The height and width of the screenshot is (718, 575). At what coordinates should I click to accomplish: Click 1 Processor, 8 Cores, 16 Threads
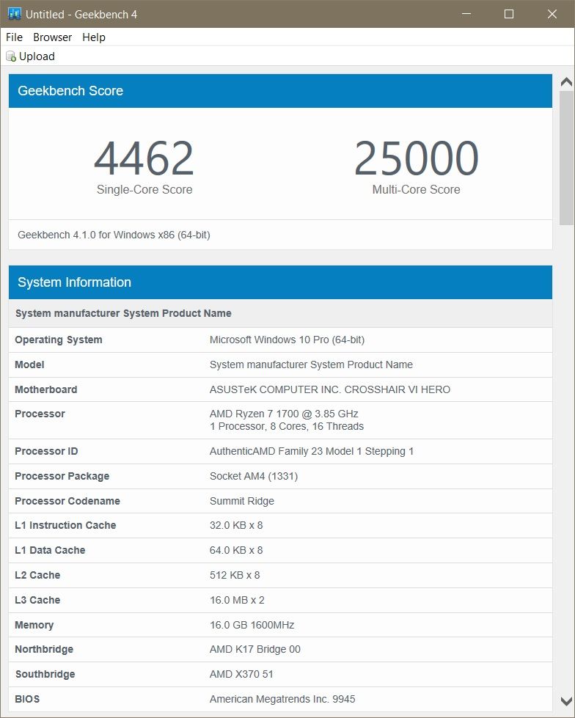pos(287,426)
